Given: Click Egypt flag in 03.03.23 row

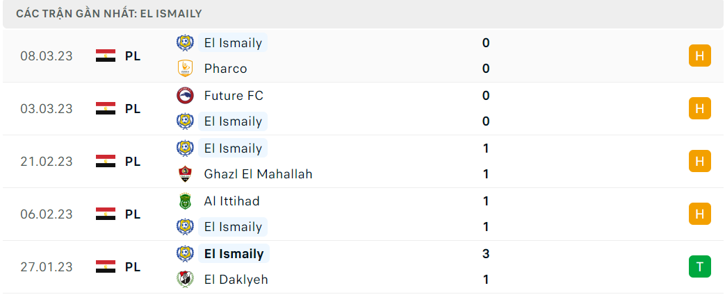Looking at the screenshot, I should point(106,108).
